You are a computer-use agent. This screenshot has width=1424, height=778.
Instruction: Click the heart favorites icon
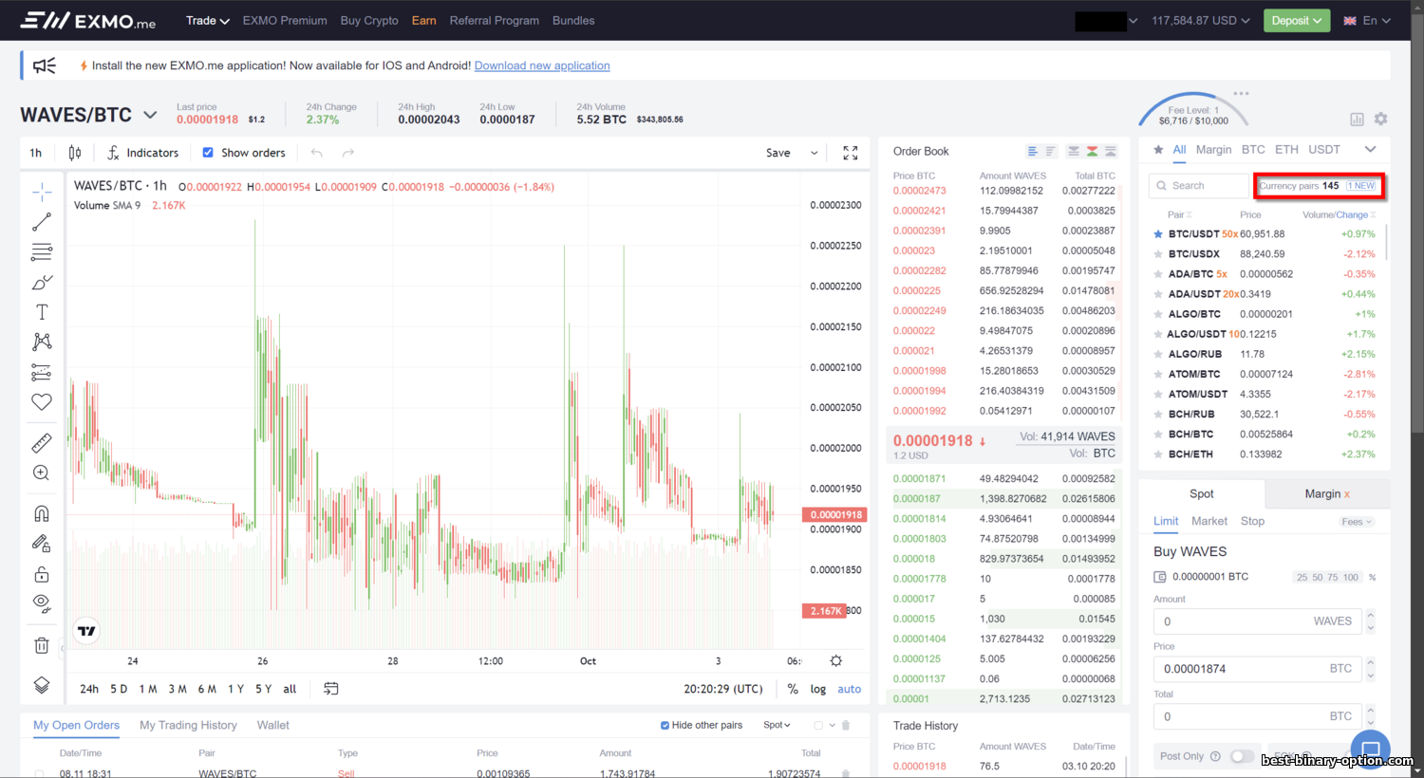pyautogui.click(x=42, y=402)
